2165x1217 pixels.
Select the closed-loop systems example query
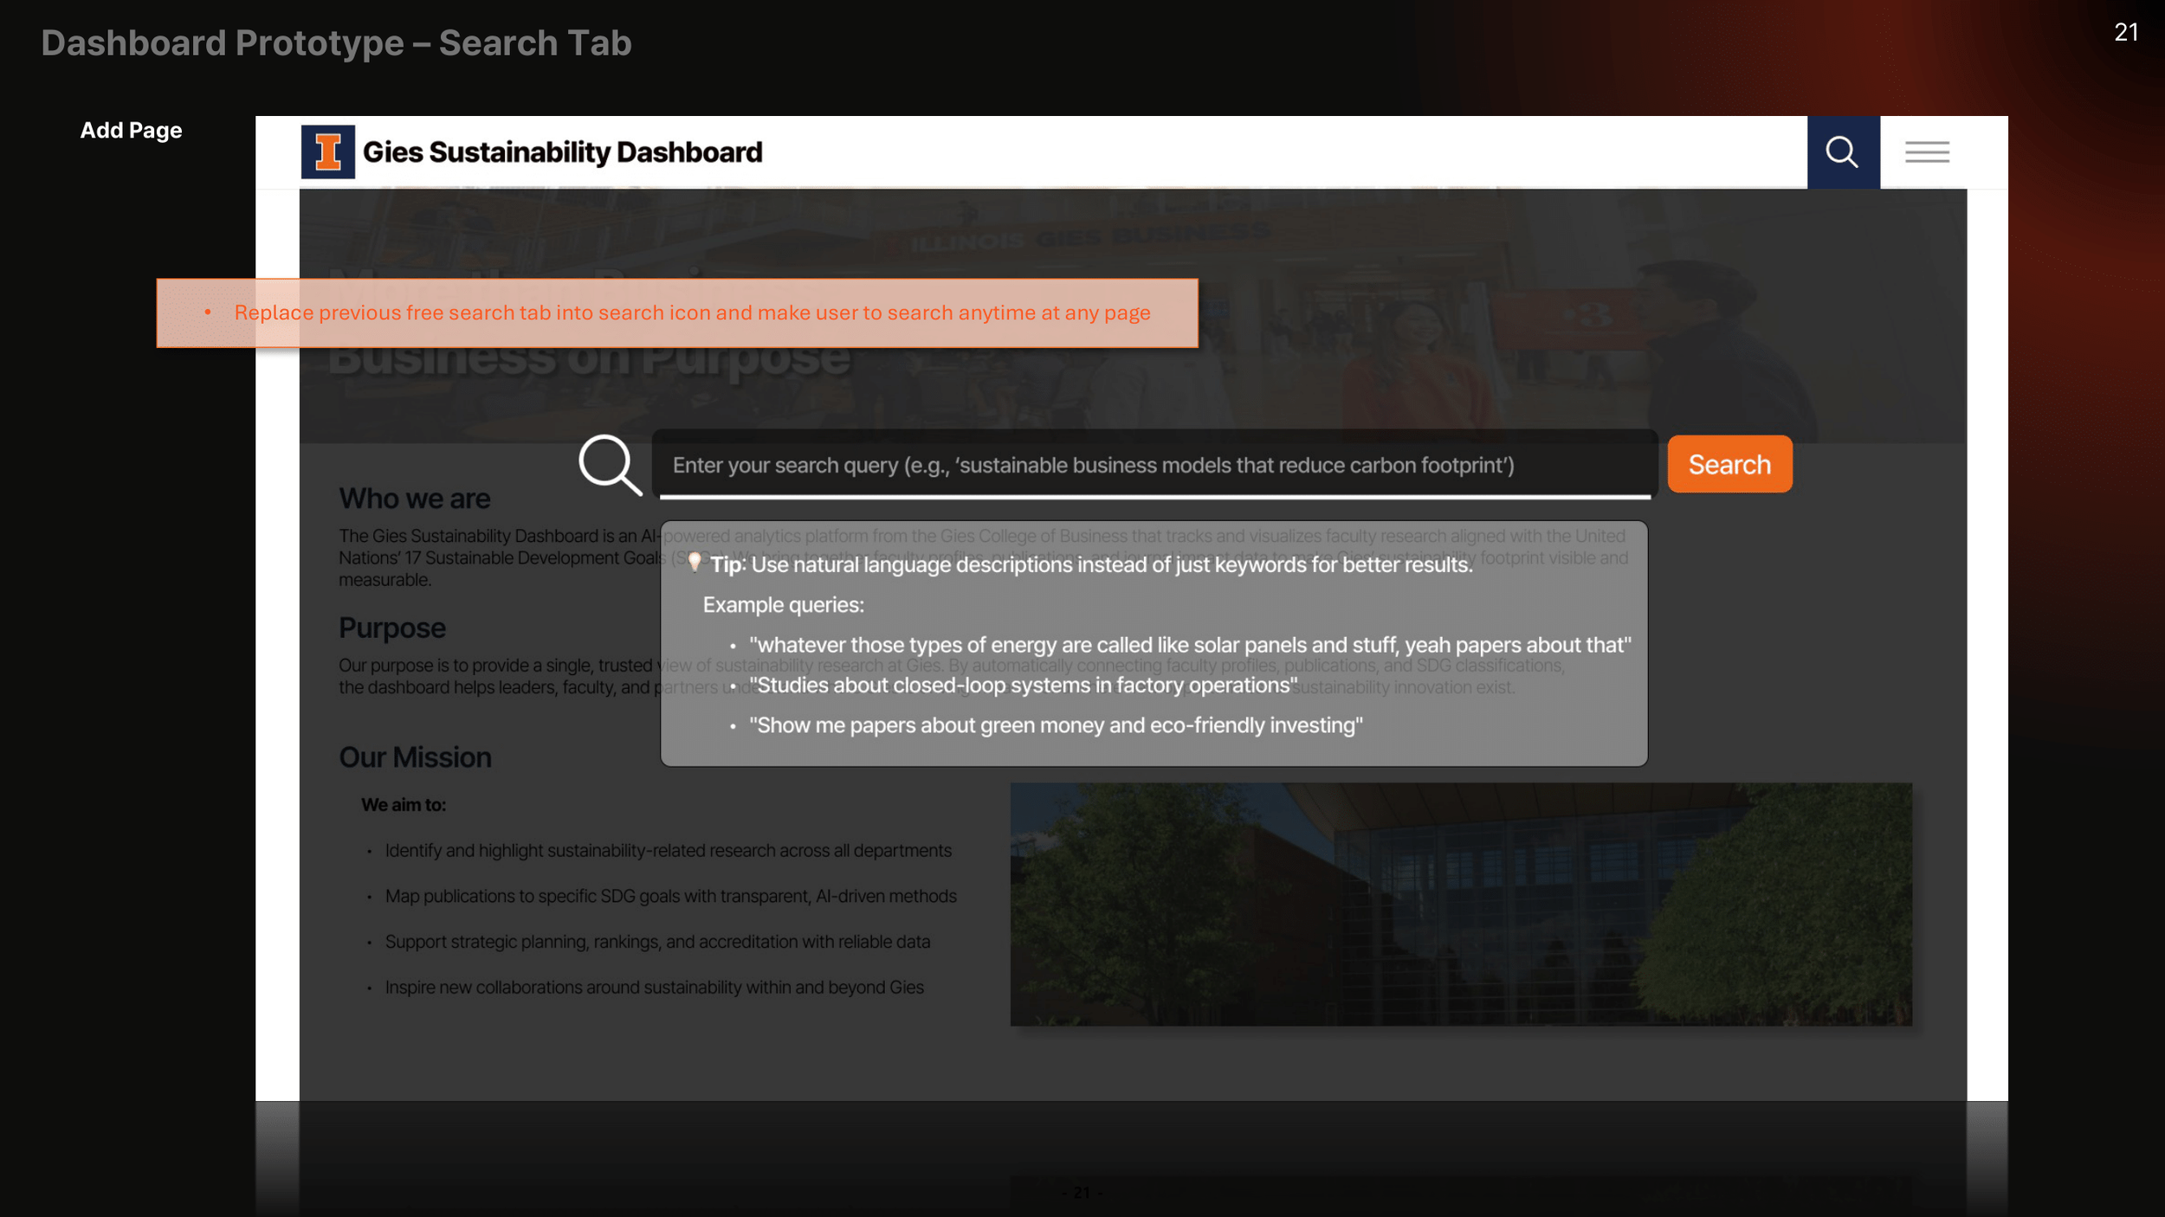[x=1023, y=686]
